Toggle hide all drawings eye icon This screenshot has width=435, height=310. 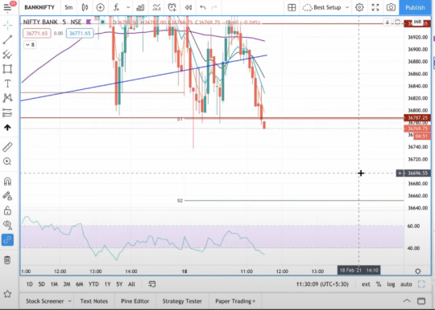coord(7,225)
